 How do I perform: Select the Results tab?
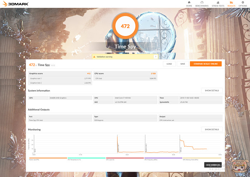[231, 4]
